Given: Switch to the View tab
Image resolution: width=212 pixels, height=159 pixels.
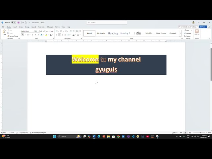Looking at the screenshot, I should 63,27.
